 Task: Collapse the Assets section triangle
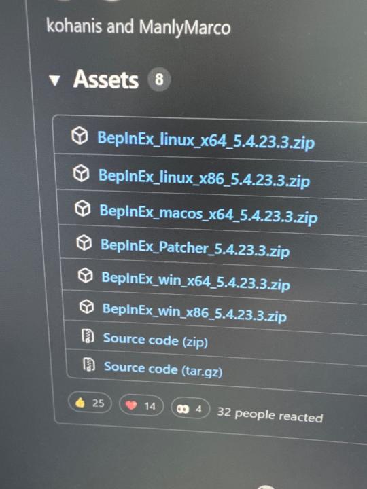point(54,80)
